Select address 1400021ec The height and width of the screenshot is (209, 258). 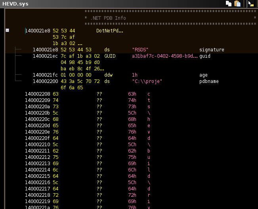[46, 56]
